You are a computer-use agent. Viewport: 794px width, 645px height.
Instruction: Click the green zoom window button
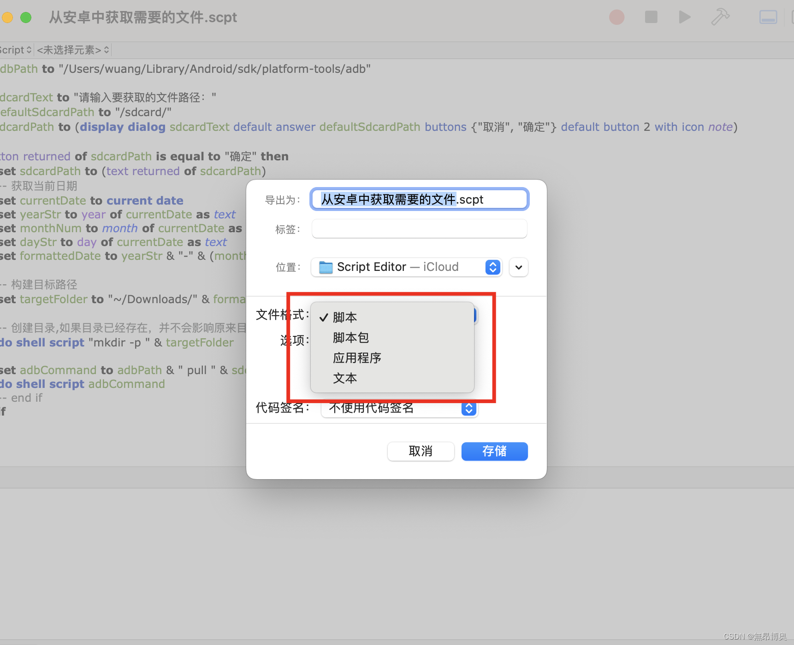pos(26,18)
